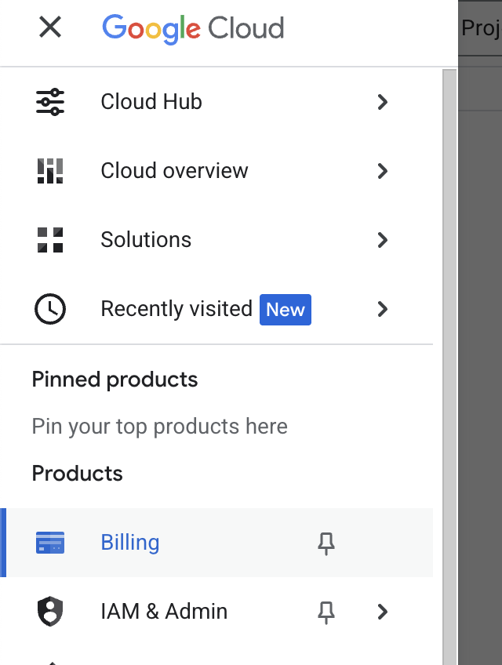The image size is (502, 665).
Task: Click the Google Cloud logo
Action: [x=193, y=28]
